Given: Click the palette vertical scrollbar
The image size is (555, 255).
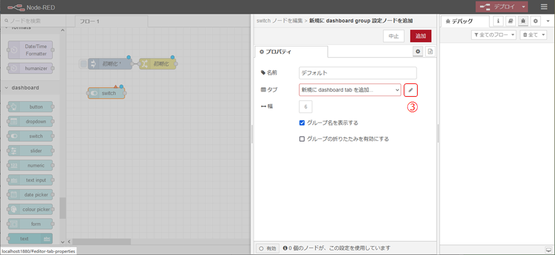Looking at the screenshot, I should point(62,207).
